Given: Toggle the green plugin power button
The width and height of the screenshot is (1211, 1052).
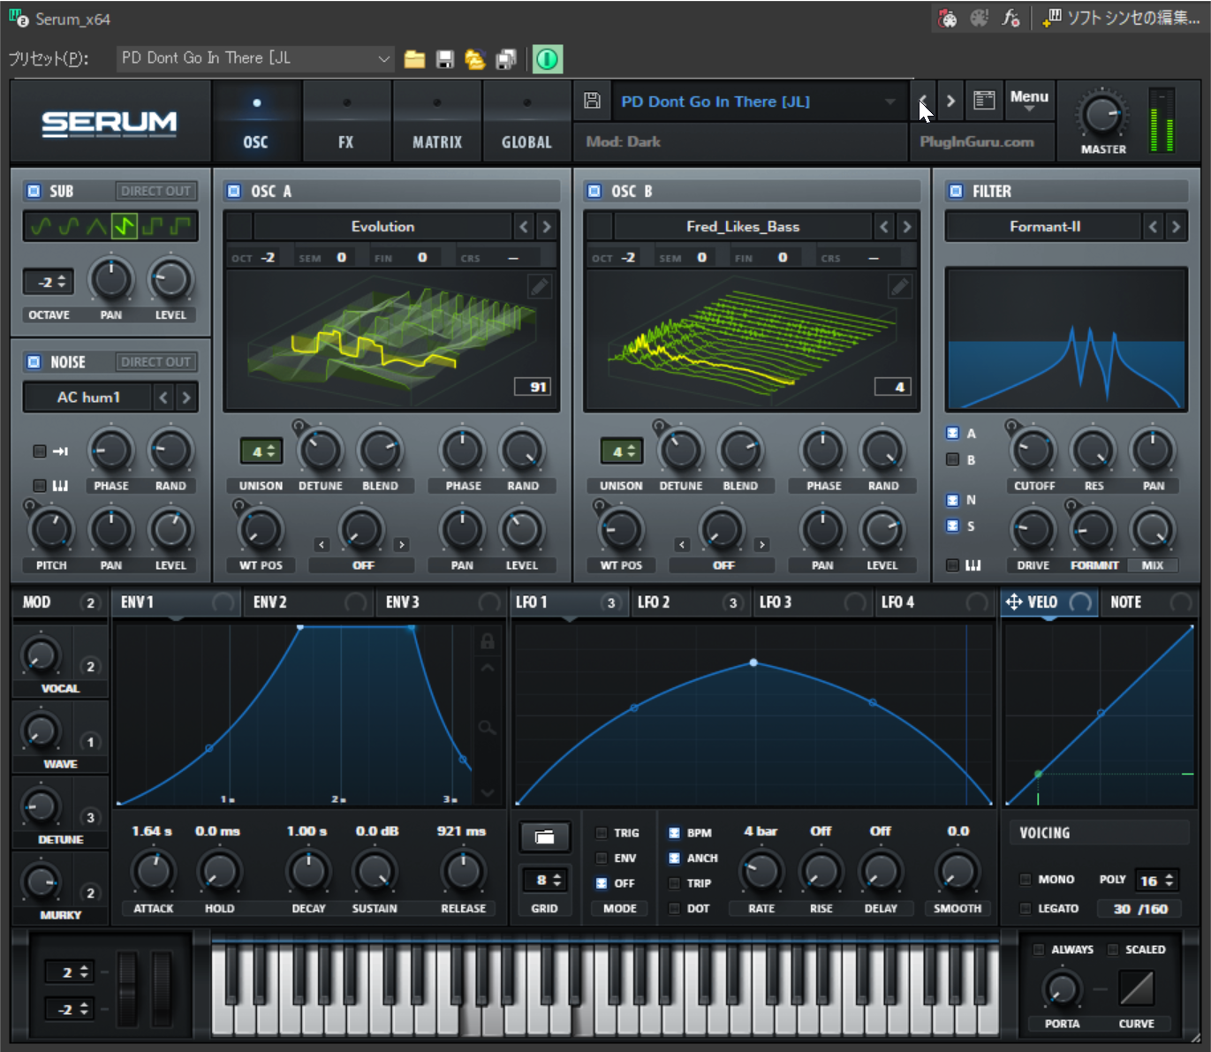Looking at the screenshot, I should pos(547,59).
